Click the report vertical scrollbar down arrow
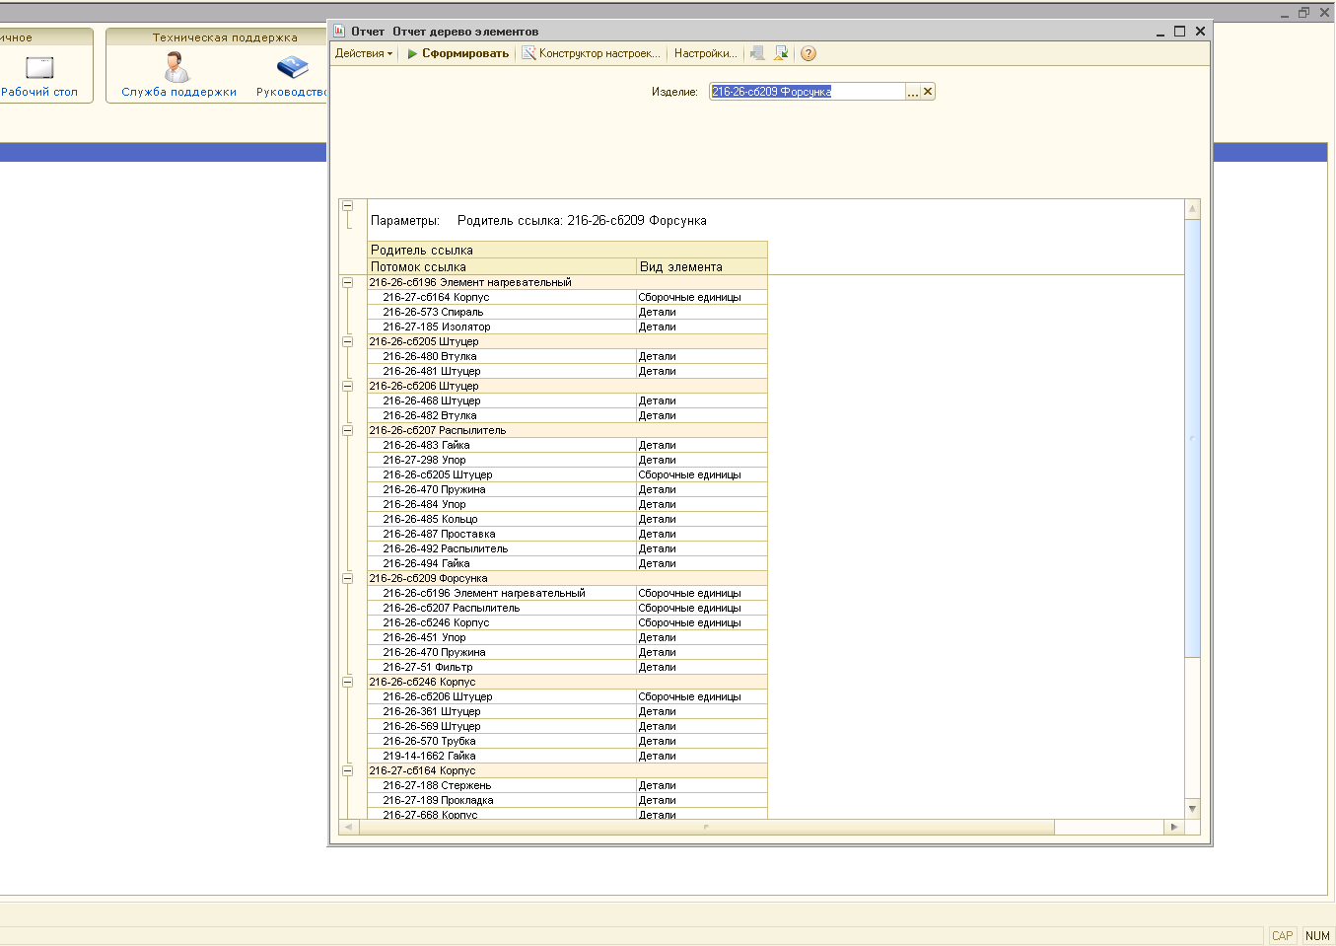The image size is (1336, 946). (1192, 809)
